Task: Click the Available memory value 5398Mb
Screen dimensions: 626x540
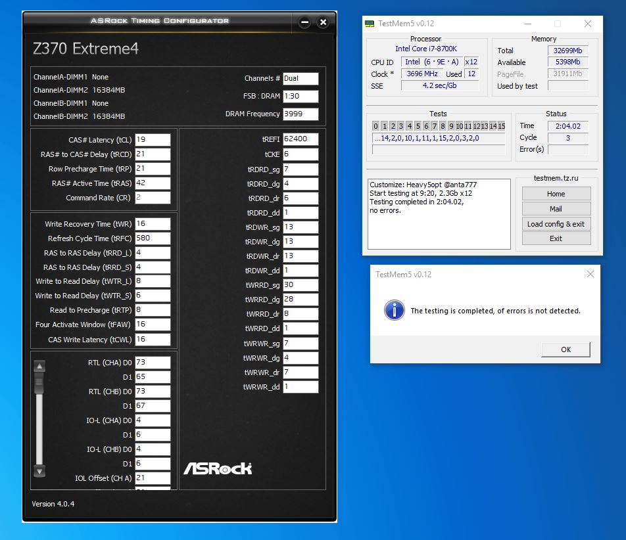Action: coord(567,62)
